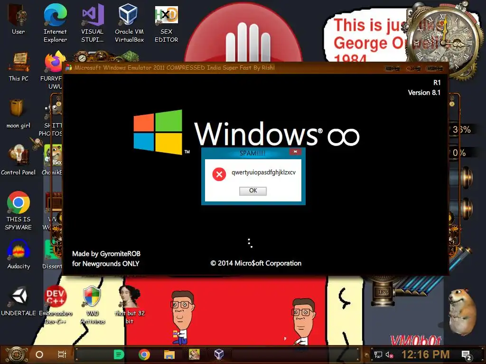Launch Audacity from the desktop

tap(19, 254)
